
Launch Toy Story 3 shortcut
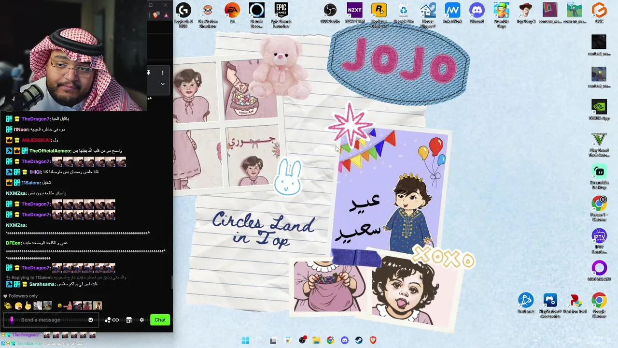tap(526, 14)
